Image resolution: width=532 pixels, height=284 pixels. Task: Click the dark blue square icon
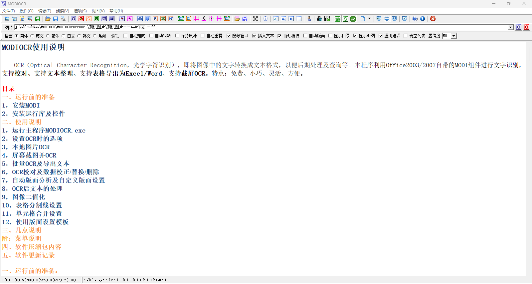(x=112, y=19)
